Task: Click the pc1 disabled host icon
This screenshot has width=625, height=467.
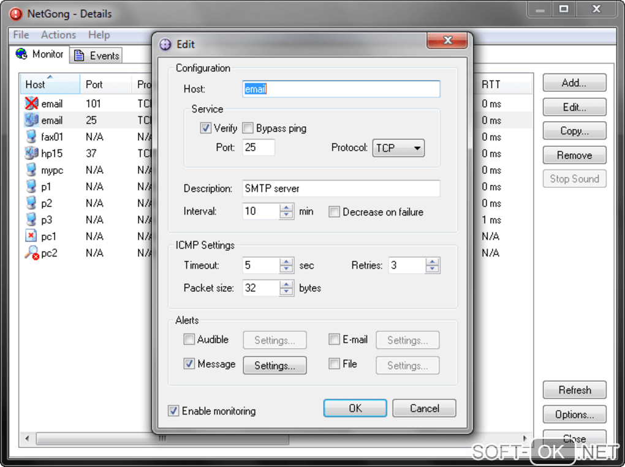Action: coord(31,236)
